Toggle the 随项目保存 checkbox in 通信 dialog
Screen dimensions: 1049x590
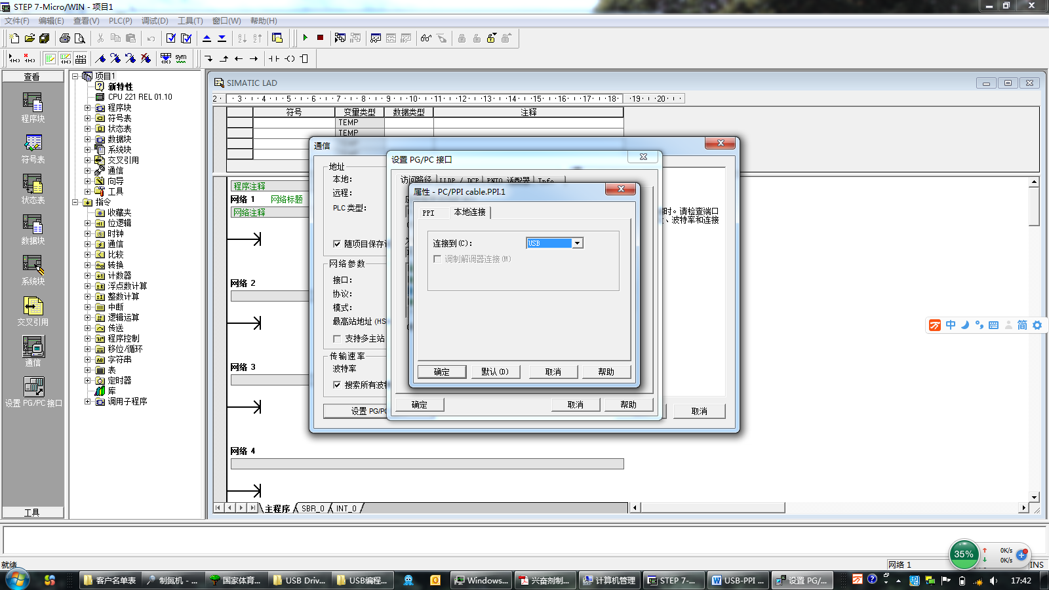coord(337,244)
